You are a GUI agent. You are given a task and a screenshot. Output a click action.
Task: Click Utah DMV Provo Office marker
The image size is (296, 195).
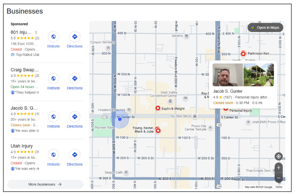[x=248, y=122]
